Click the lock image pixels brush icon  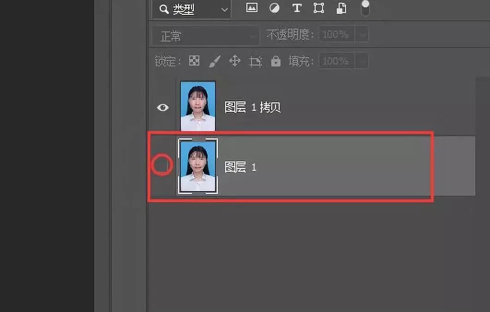coord(215,60)
